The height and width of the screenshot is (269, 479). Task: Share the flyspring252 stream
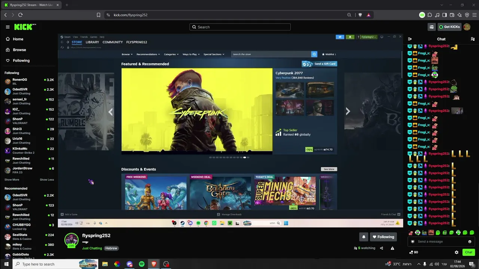381,248
